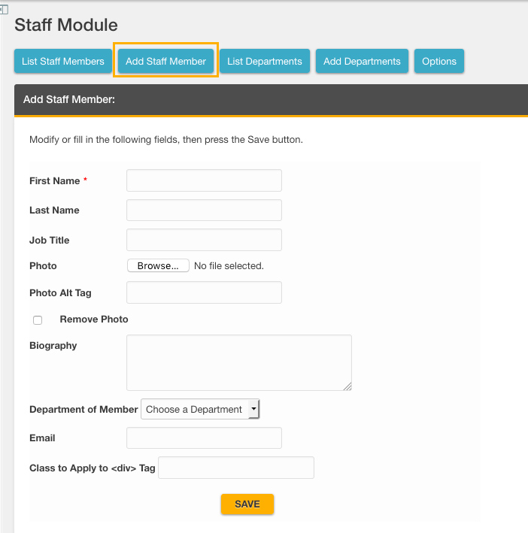The height and width of the screenshot is (533, 528).
Task: Click the Class to Apply to div field
Action: (236, 468)
